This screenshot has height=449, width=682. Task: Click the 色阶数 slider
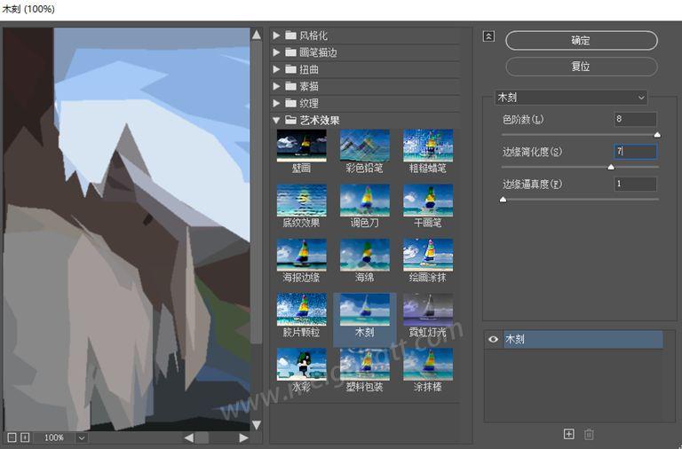pos(580,135)
